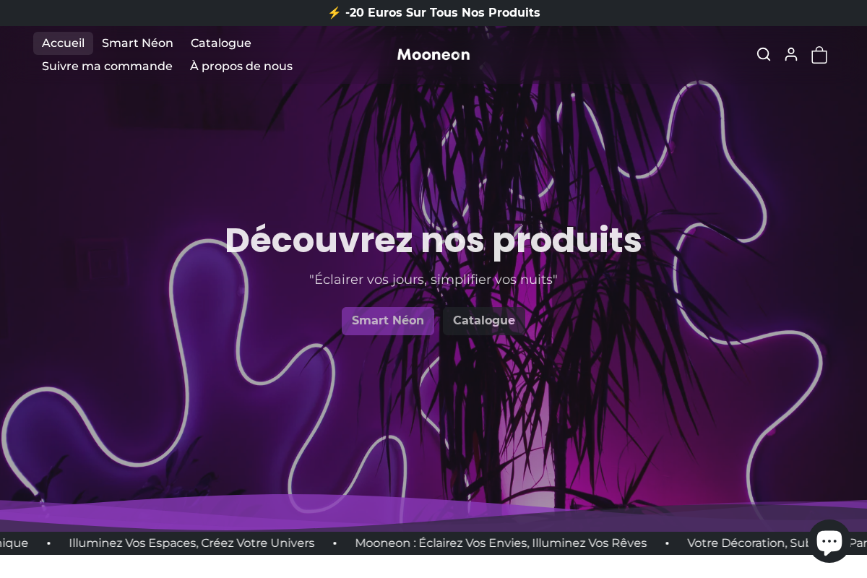
Task: Open the account login icon
Action: (791, 54)
